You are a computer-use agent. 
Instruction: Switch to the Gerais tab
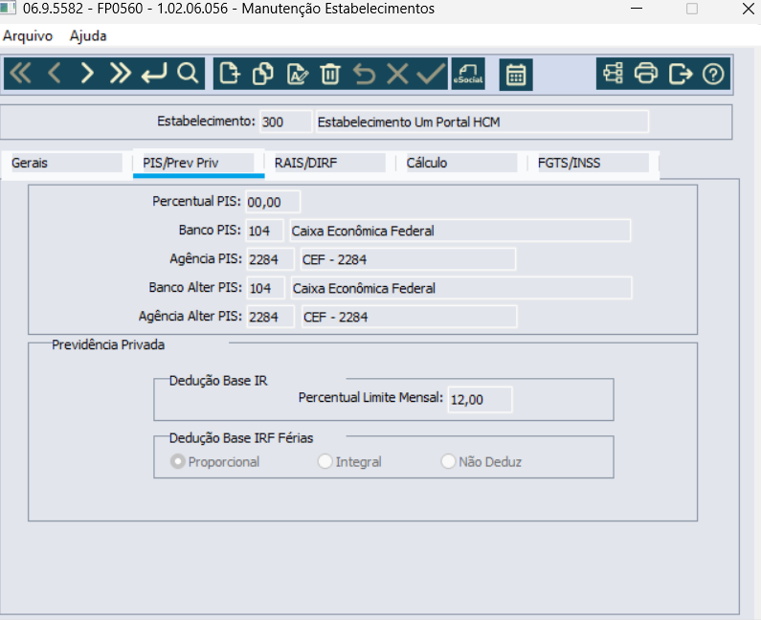66,163
